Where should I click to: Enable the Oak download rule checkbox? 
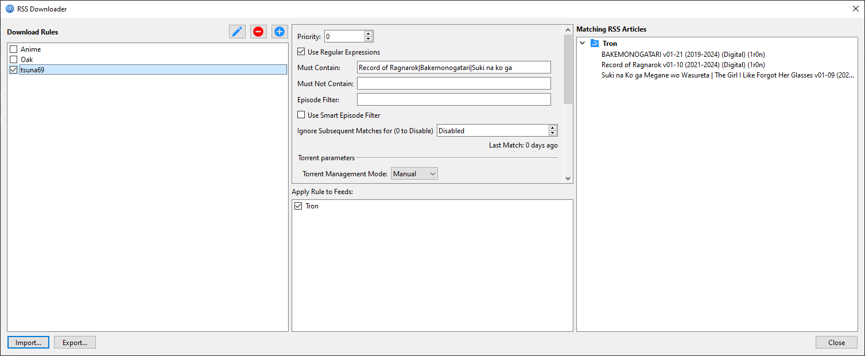(x=14, y=60)
